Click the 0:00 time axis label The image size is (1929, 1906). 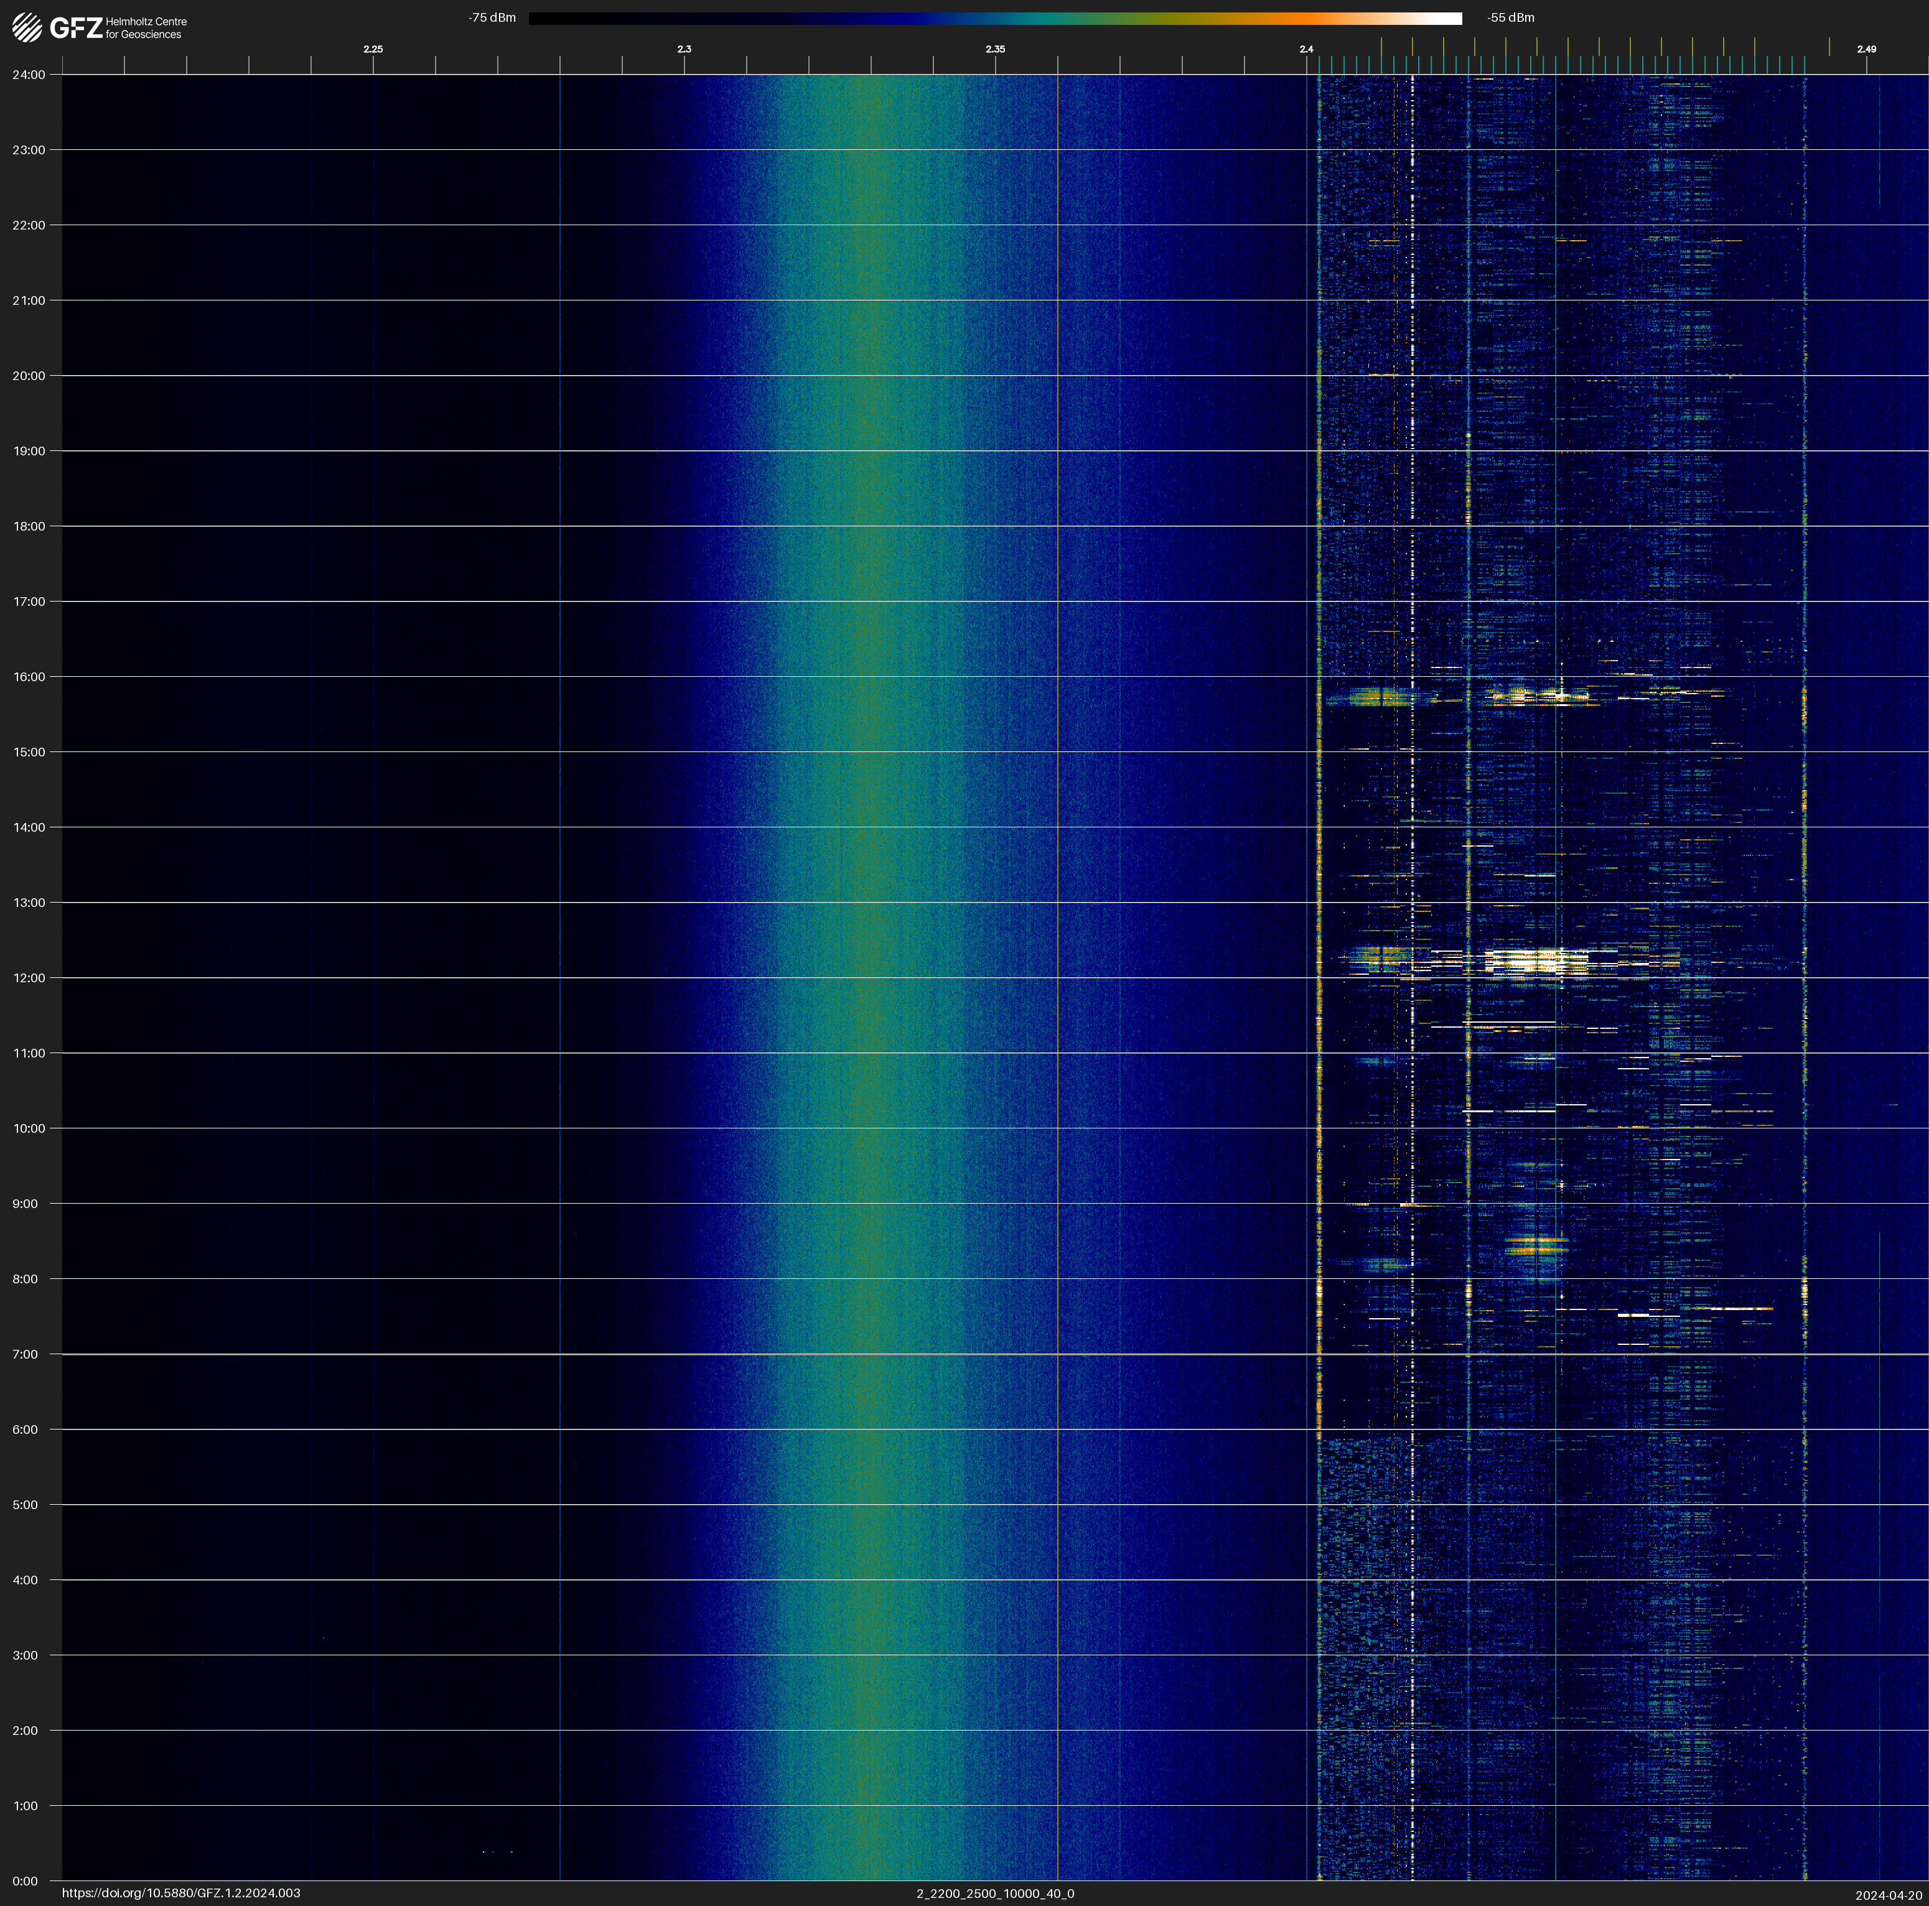click(x=25, y=1881)
